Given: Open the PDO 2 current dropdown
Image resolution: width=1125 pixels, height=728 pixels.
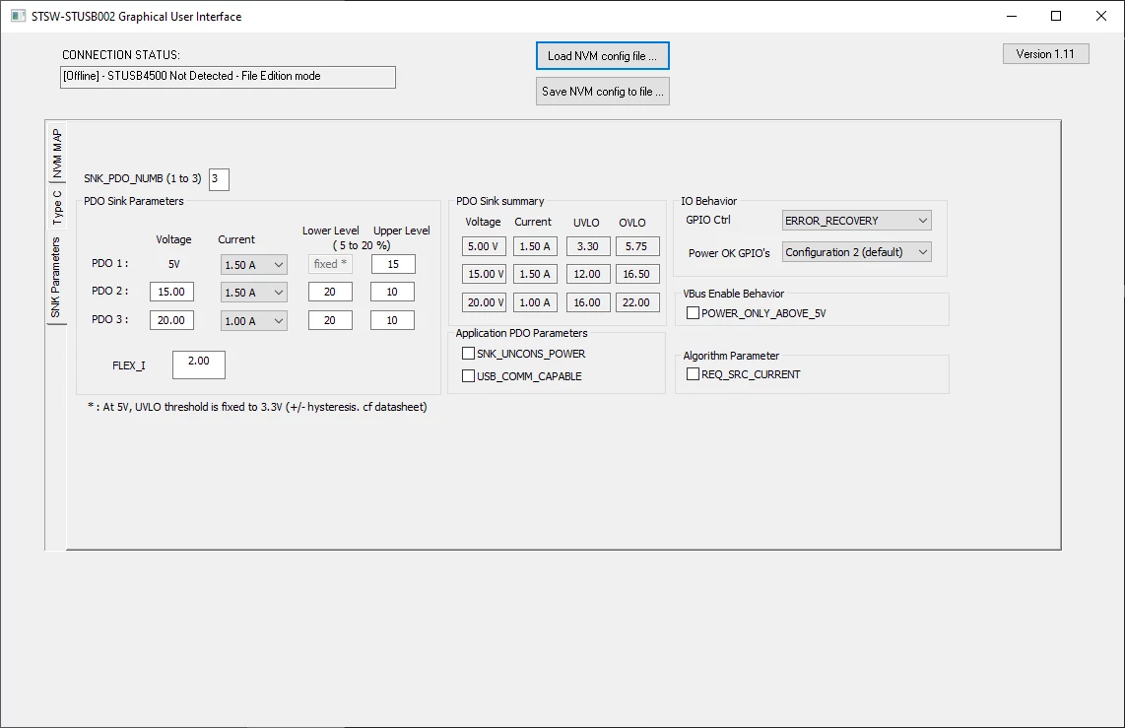Looking at the screenshot, I should point(253,293).
